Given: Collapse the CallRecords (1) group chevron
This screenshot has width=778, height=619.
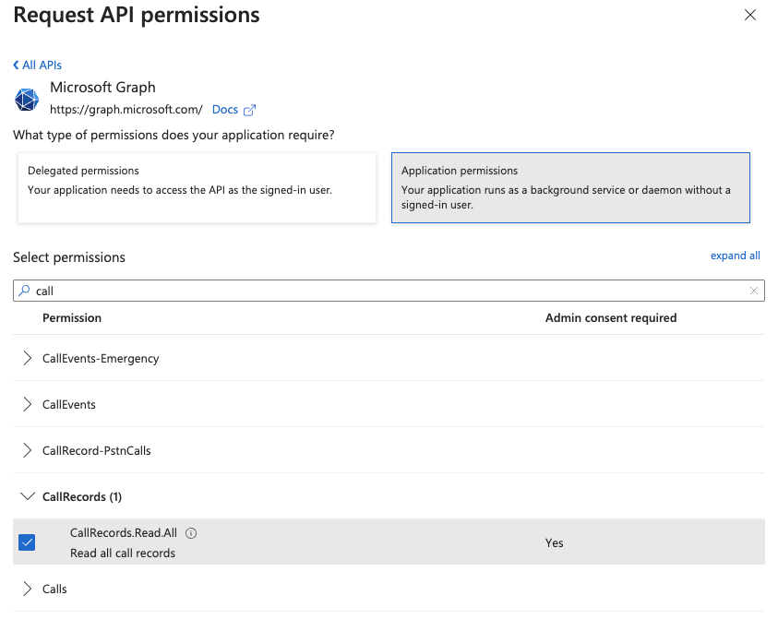Looking at the screenshot, I should tap(28, 496).
